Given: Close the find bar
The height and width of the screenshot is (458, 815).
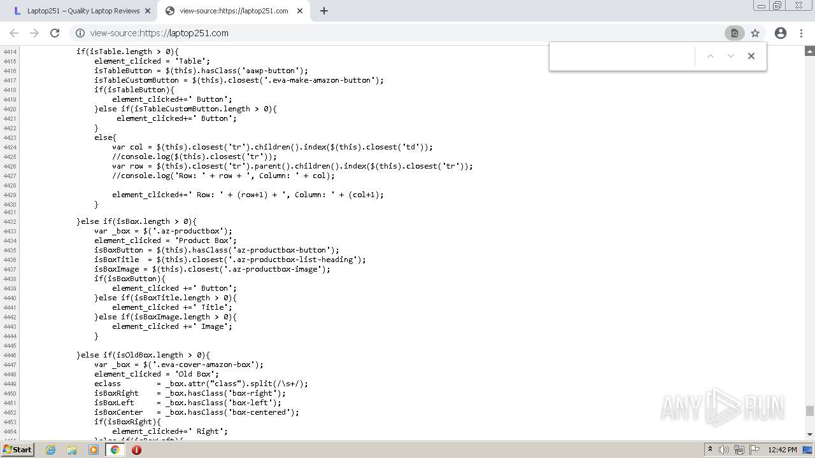Looking at the screenshot, I should coord(751,56).
